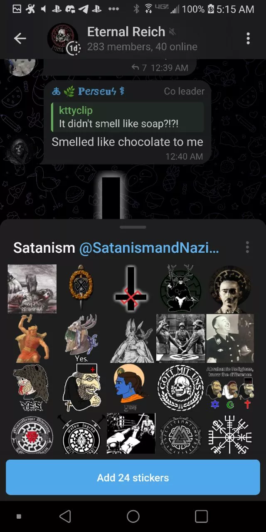Select the hammer-wielding orange figure sticker
Image resolution: width=266 pixels, height=532 pixels.
[32, 338]
